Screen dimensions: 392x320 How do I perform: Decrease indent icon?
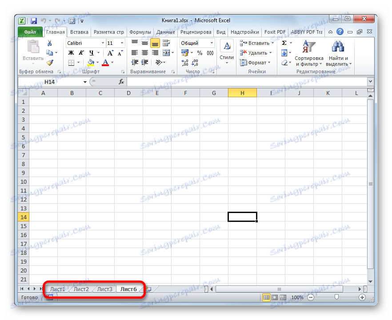(x=135, y=63)
